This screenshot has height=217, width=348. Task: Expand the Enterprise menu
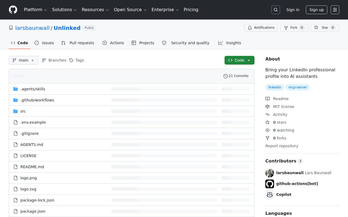point(165,10)
